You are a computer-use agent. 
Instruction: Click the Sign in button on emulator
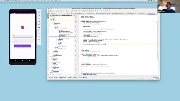point(22,46)
